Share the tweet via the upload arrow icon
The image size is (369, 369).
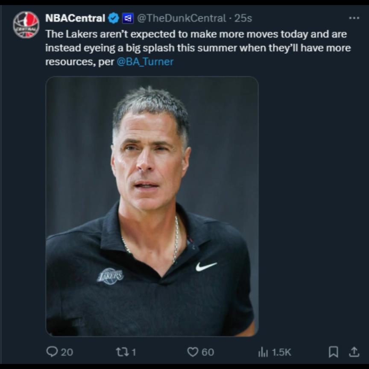tap(354, 351)
